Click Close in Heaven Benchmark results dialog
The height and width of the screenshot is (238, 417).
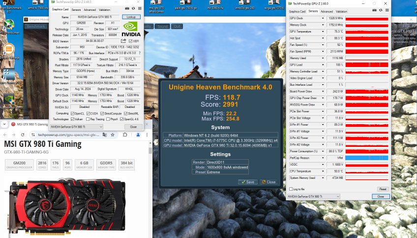click(269, 182)
